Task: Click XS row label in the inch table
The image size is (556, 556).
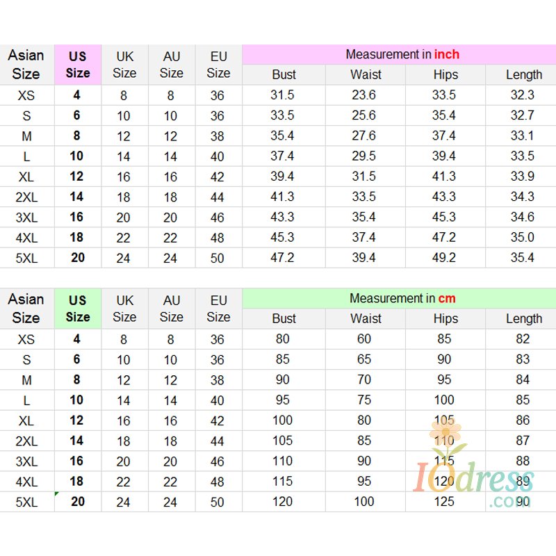Action: click(x=26, y=95)
